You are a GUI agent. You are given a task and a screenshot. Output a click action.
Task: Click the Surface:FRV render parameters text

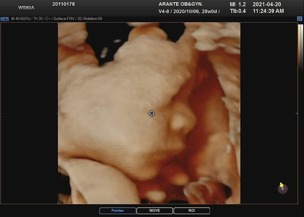64,19
